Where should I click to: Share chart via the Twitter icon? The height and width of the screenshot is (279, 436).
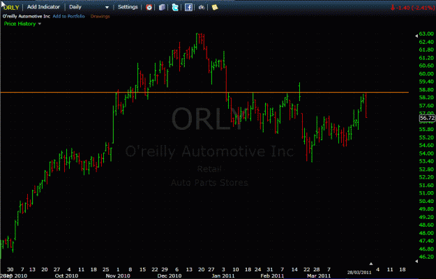175,7
